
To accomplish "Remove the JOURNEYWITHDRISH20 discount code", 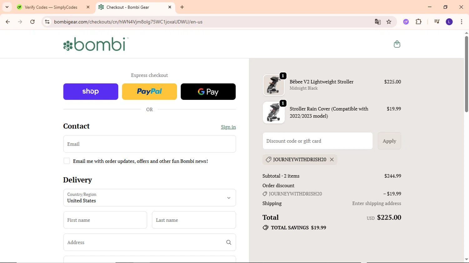I will pyautogui.click(x=332, y=159).
